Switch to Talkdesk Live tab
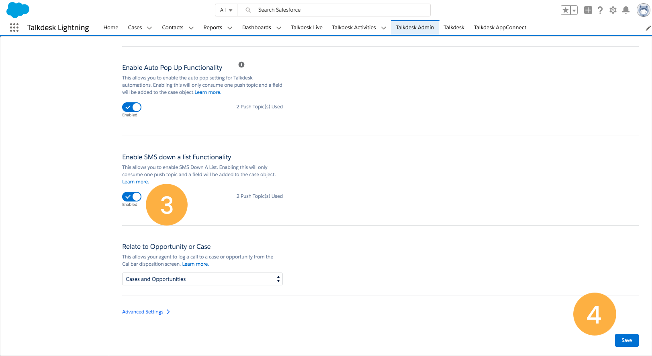Viewport: 652px width, 356px height. [x=307, y=28]
